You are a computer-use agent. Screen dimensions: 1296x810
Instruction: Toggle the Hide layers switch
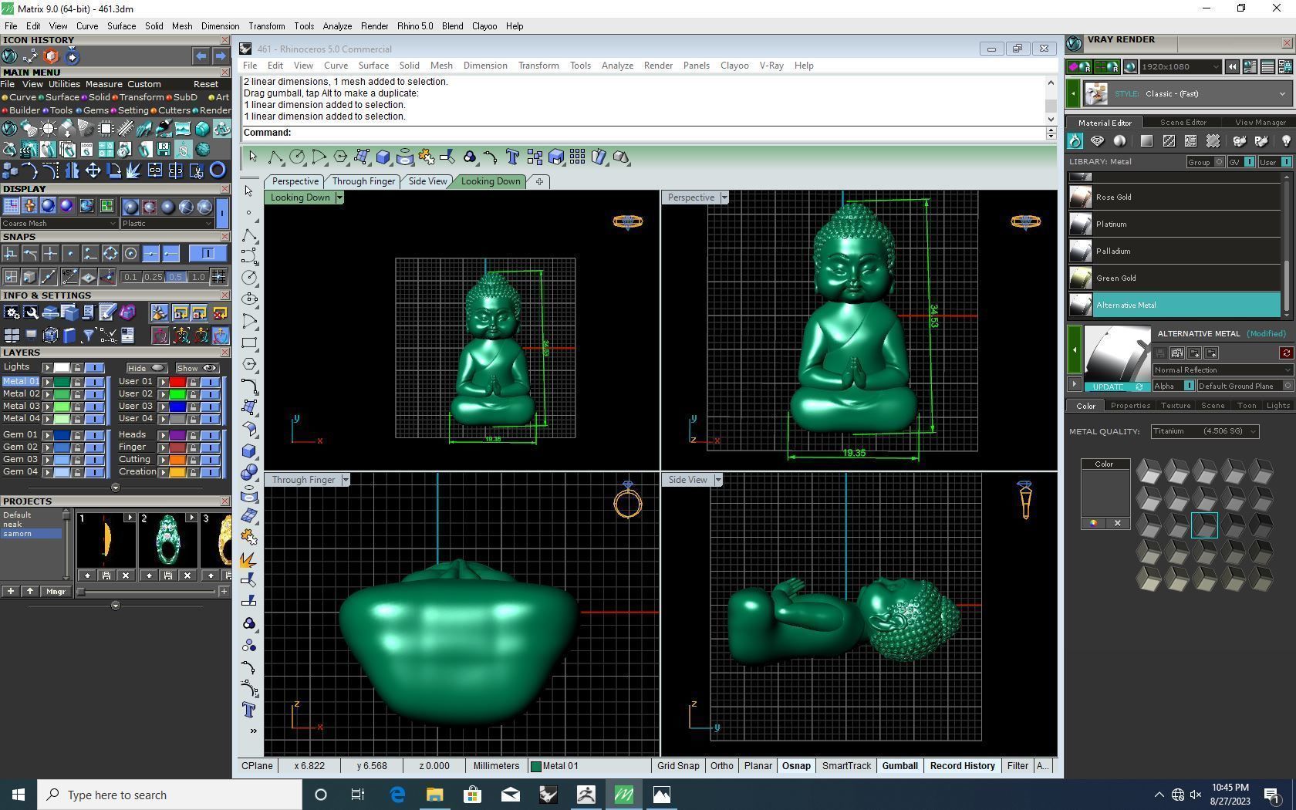(x=147, y=368)
